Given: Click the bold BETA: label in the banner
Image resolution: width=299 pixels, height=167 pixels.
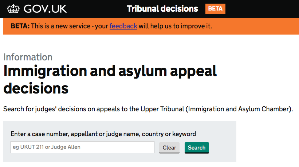Looking at the screenshot, I should [20, 26].
